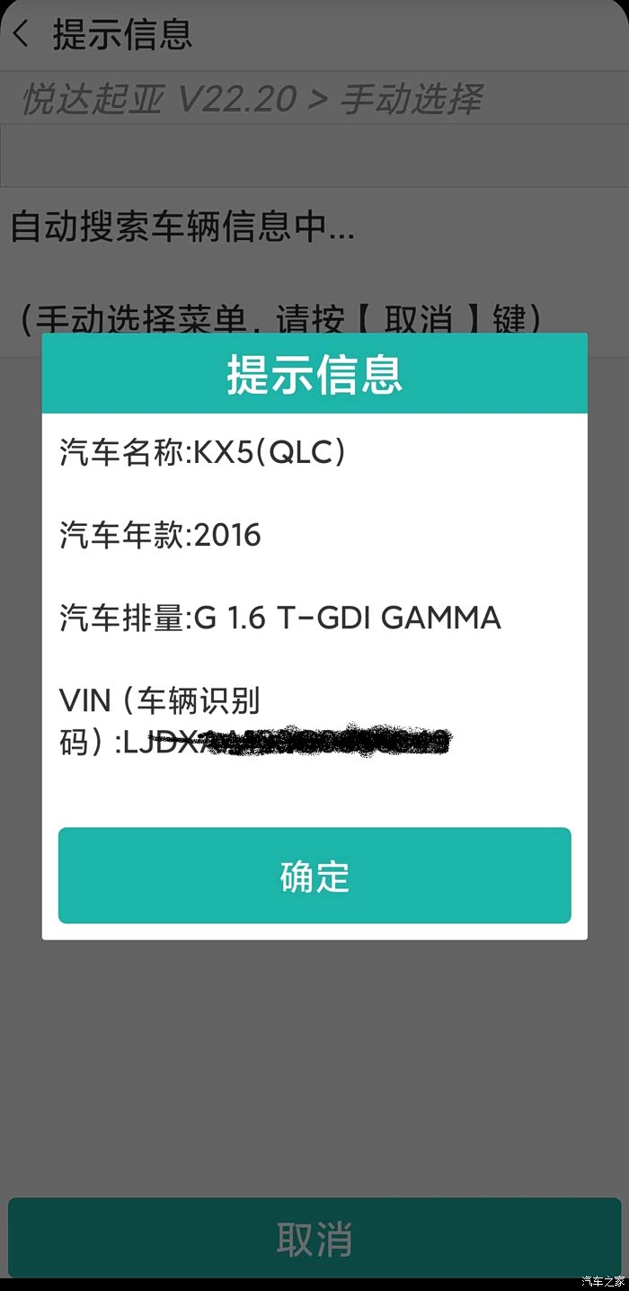The width and height of the screenshot is (629, 1291).
Task: Tap the 取消 button at the bottom
Action: tap(314, 1238)
